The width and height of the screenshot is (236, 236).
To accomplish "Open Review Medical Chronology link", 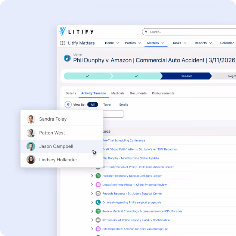I will pyautogui.click(x=142, y=211).
